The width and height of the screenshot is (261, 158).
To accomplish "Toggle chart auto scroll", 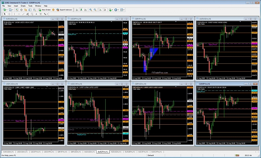I will click(x=100, y=10).
